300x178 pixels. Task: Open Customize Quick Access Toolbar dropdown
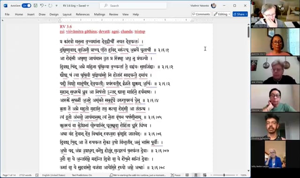pyautogui.click(x=57, y=6)
